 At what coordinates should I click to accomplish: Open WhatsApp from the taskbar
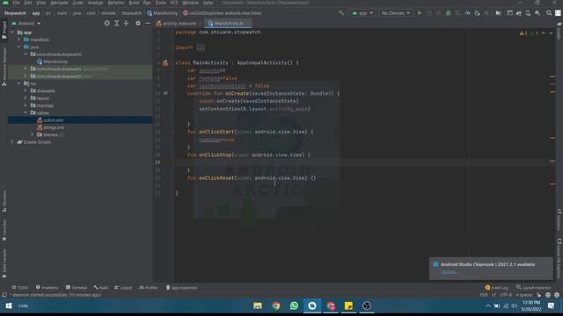[294, 305]
